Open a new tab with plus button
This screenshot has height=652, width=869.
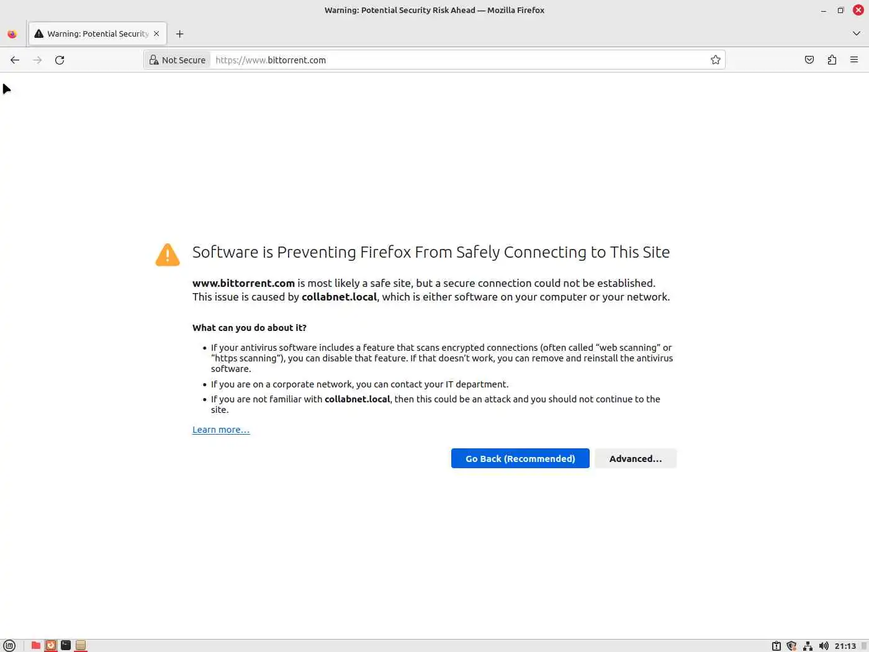coord(179,34)
